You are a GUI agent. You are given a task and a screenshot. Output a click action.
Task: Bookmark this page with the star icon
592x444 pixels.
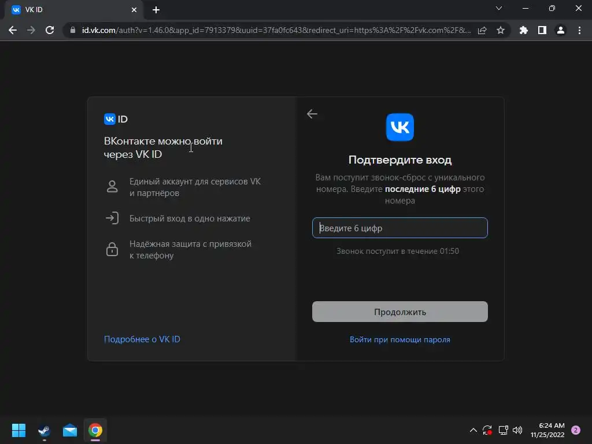[501, 30]
